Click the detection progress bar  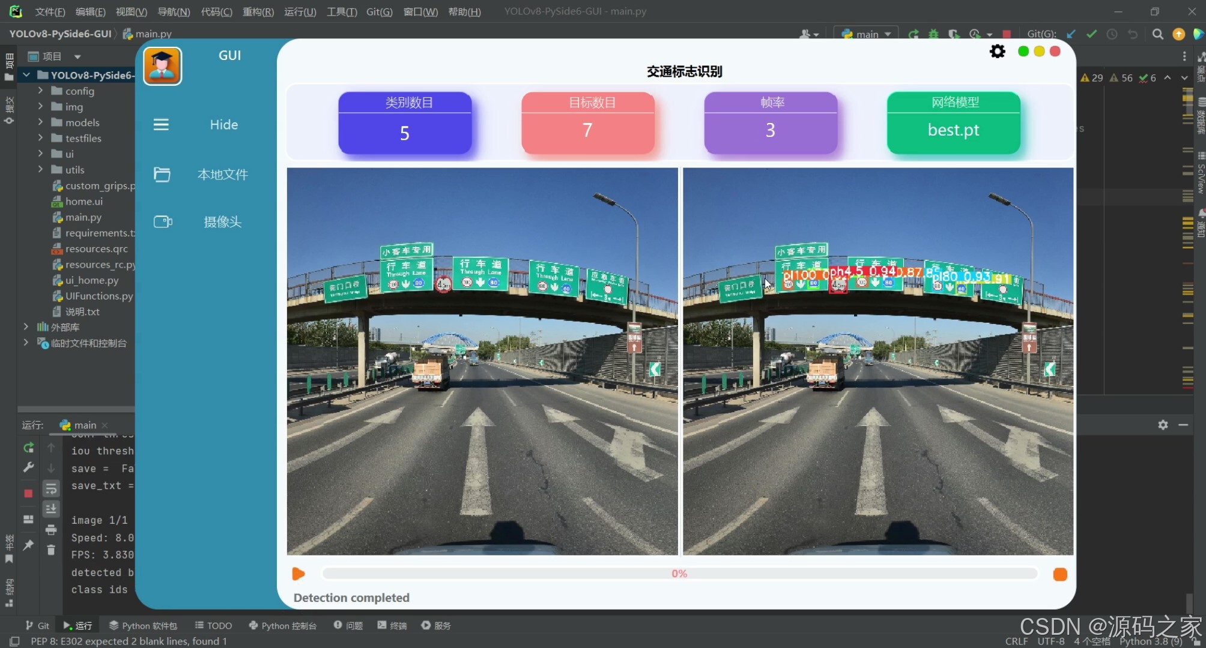pyautogui.click(x=679, y=574)
